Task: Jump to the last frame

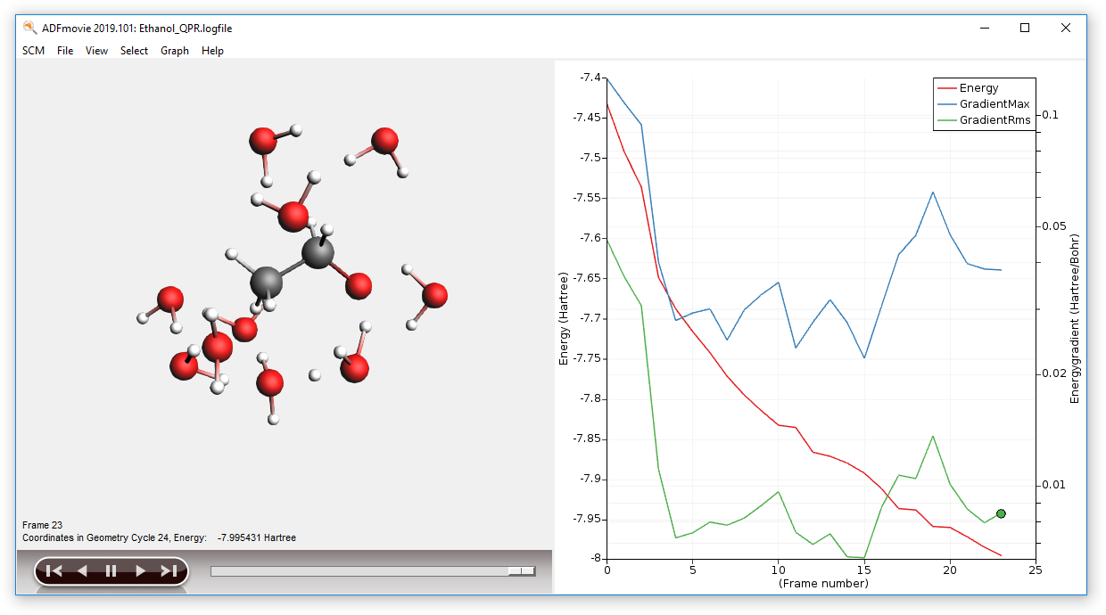Action: click(x=169, y=571)
